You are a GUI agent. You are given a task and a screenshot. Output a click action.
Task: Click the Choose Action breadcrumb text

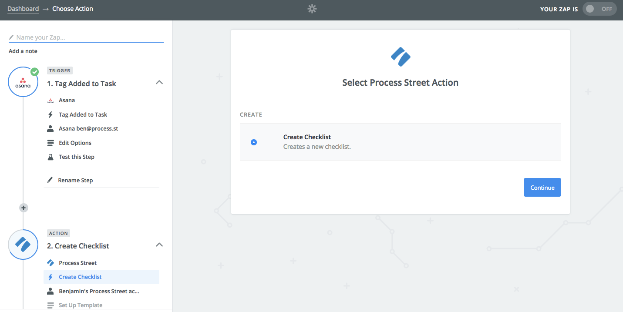[73, 9]
